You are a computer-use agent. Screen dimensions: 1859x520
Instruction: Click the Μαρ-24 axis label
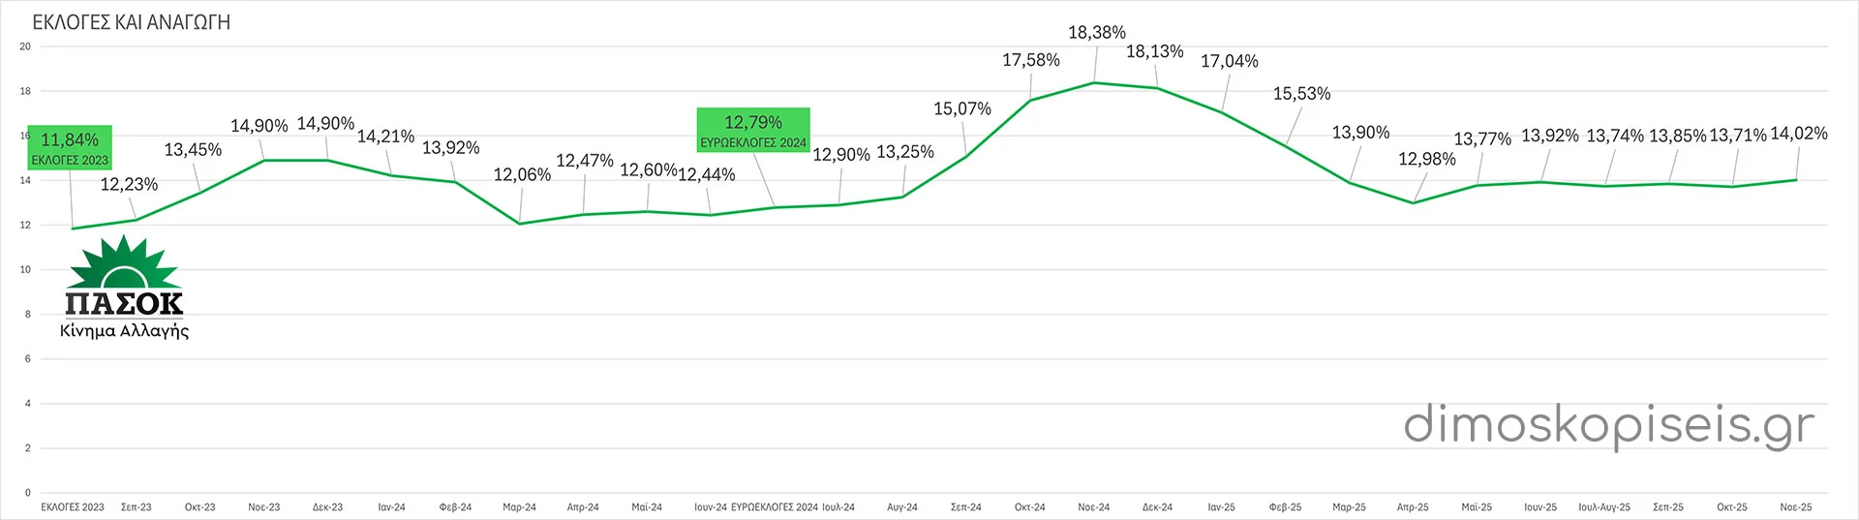coord(519,507)
